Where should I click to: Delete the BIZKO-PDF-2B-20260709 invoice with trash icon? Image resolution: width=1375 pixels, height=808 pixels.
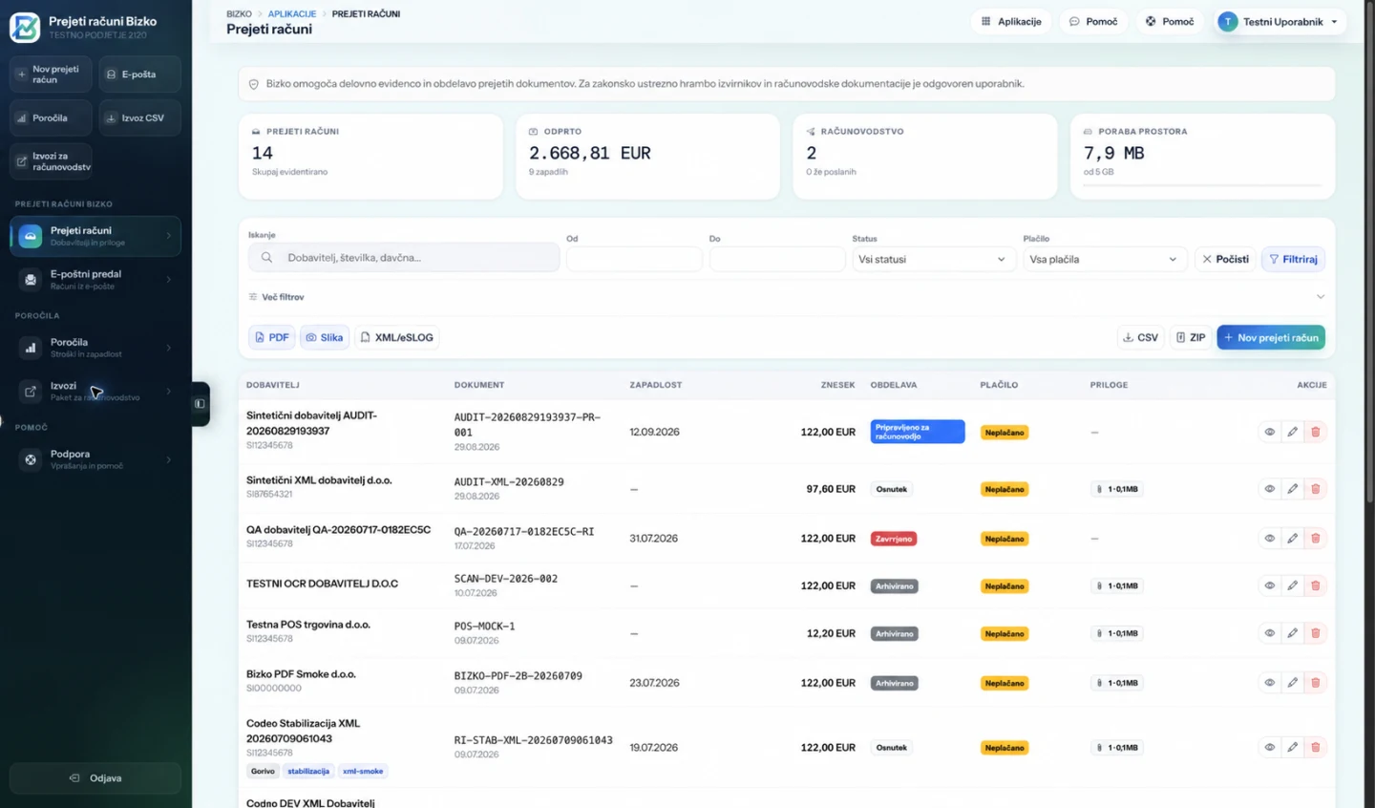coord(1315,683)
